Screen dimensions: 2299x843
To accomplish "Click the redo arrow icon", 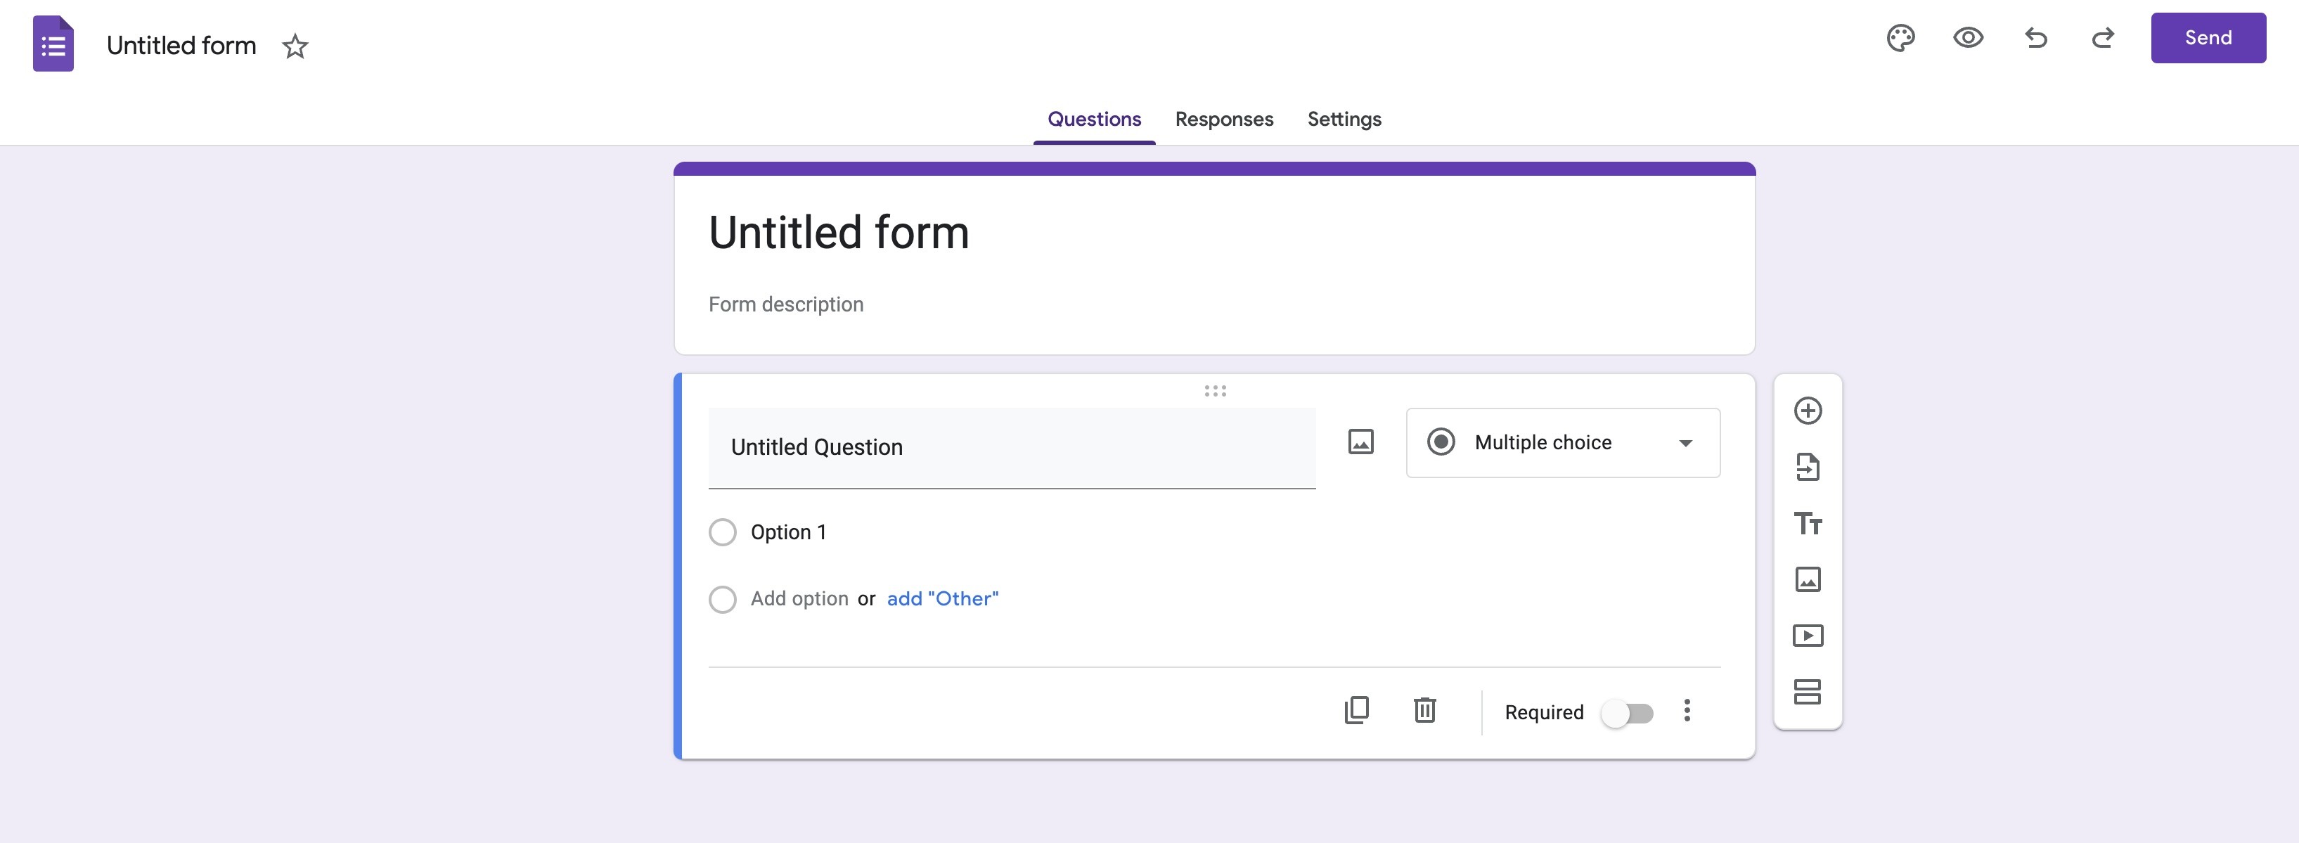I will click(x=2103, y=39).
